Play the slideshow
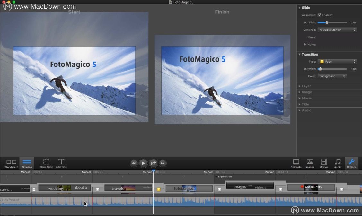The height and width of the screenshot is (216, 362). (143, 163)
